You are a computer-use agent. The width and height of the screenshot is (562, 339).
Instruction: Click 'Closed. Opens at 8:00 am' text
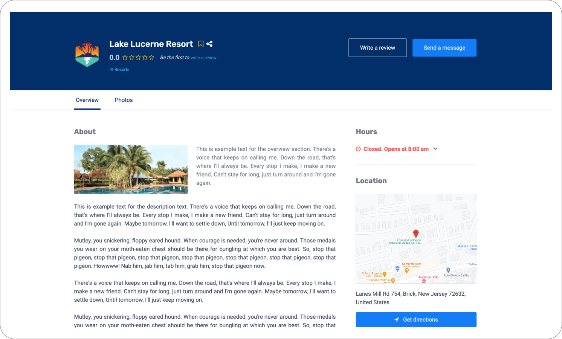coord(396,149)
